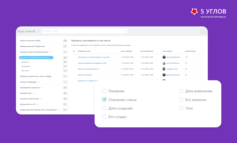Expand Инфраструктура (серверы, ПО, схема работы) chevron

tap(59, 110)
